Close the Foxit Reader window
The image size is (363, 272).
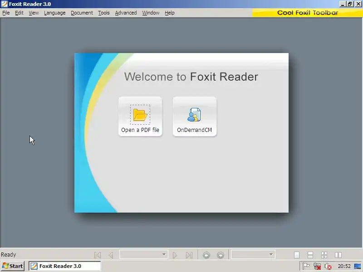[x=358, y=4]
